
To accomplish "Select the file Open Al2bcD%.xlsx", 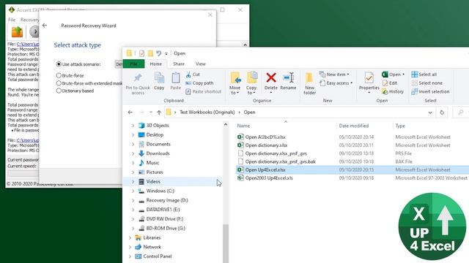I will (x=265, y=137).
